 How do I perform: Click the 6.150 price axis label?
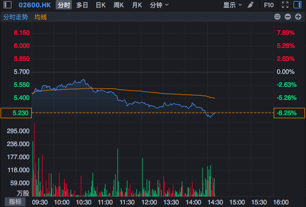22,33
